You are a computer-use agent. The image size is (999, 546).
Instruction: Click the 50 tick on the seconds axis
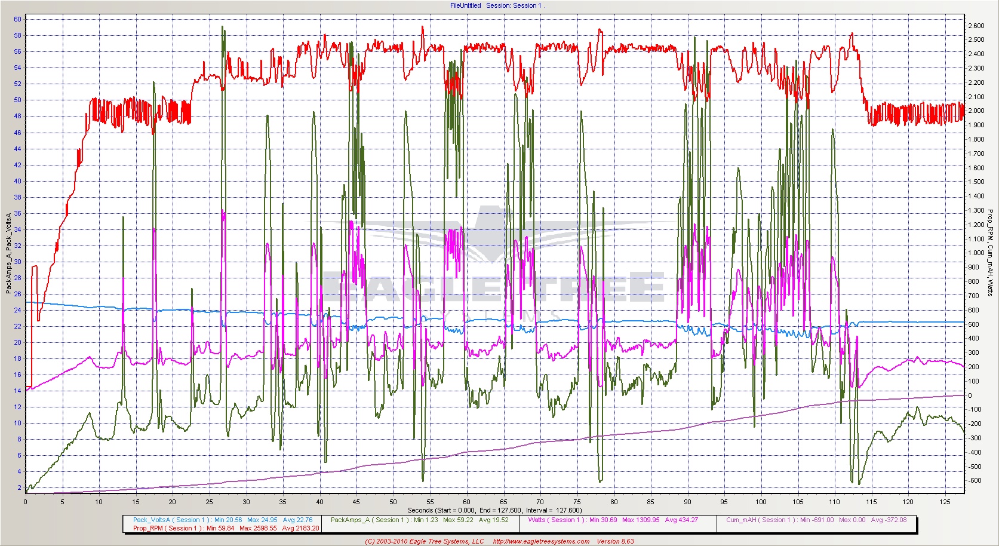point(393,502)
